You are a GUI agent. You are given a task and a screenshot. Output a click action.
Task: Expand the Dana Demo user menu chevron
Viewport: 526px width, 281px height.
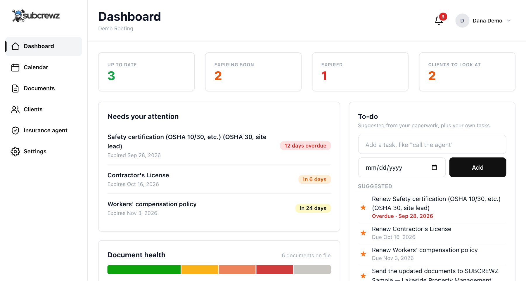coord(509,21)
